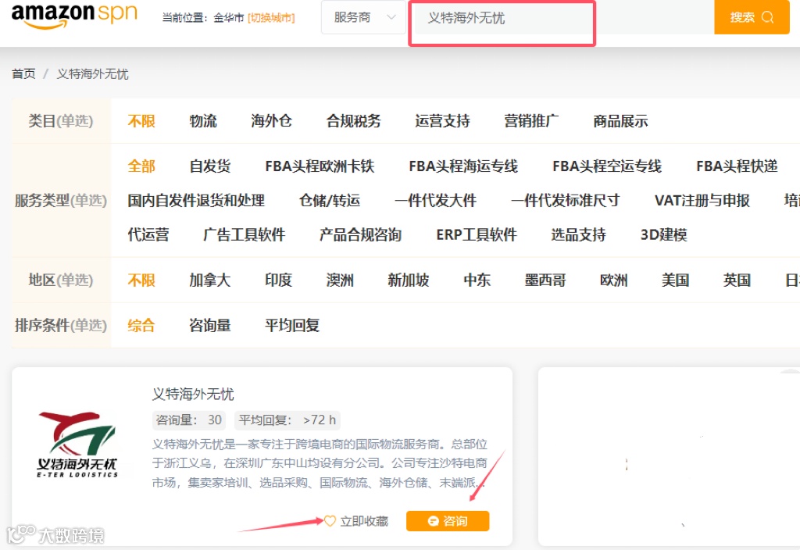Select the 运营支持 category filter
Image resolution: width=800 pixels, height=550 pixels.
(x=442, y=121)
